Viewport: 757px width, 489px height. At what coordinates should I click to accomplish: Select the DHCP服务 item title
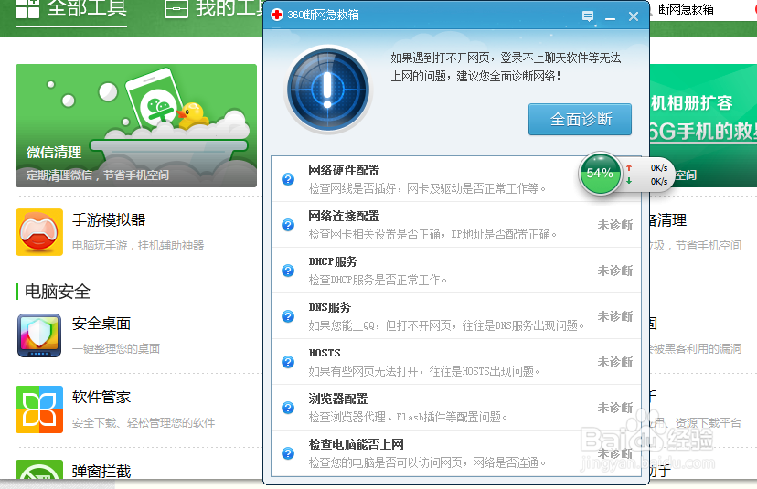(333, 262)
